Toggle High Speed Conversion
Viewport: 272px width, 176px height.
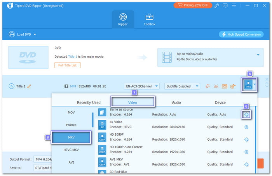click(x=241, y=34)
